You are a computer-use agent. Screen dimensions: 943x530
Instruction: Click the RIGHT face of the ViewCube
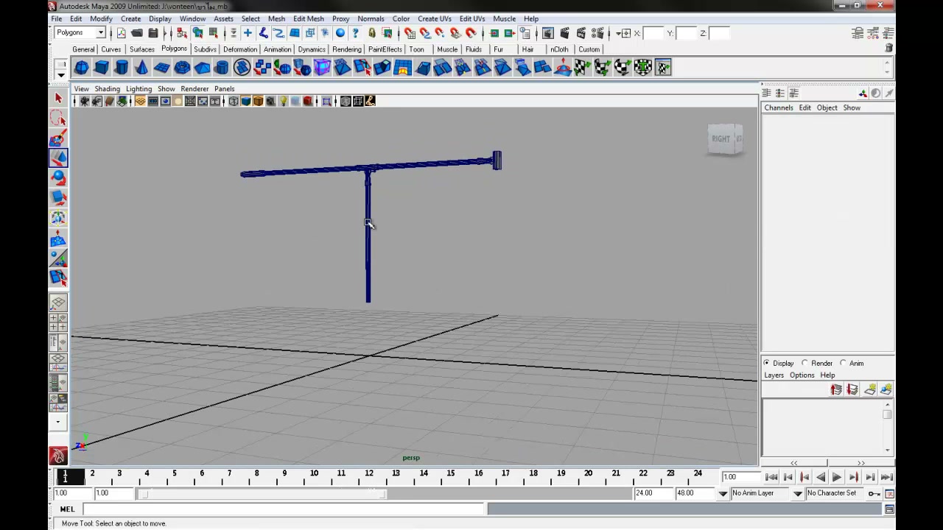[x=721, y=138]
